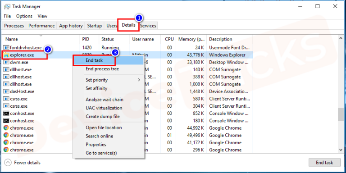Screen dimensions: 346x173
Task: Click the dllhost.exe icon in the 388 K row
Action: [x=6, y=77]
